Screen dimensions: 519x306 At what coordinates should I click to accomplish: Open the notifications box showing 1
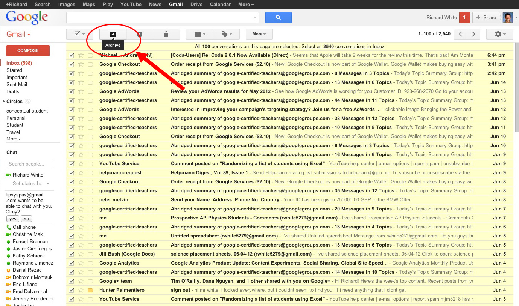point(464,17)
